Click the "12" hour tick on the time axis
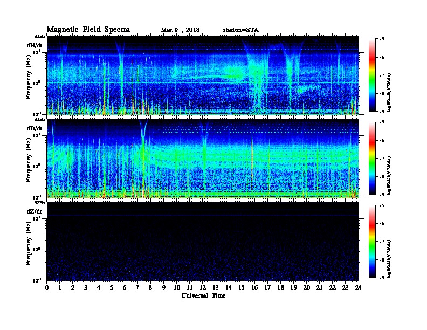 (x=203, y=288)
